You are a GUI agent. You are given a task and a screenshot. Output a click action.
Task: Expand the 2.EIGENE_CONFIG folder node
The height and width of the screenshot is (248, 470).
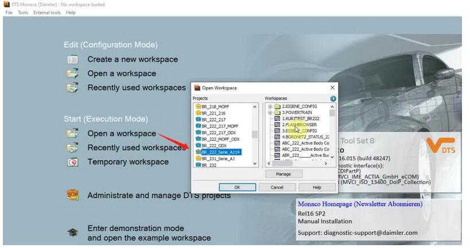[x=270, y=106]
